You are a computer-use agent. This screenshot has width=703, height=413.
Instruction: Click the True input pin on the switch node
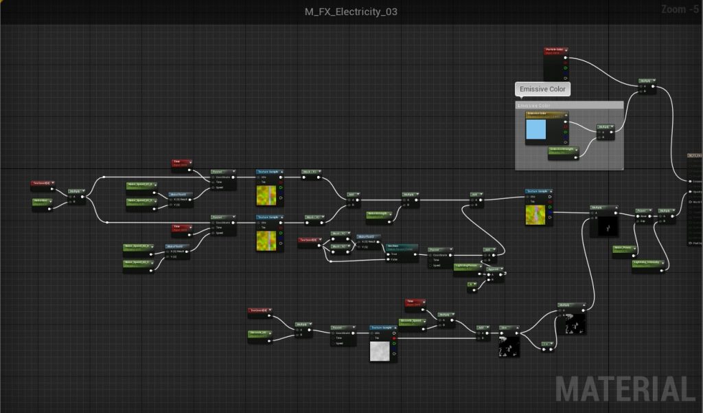389,254
